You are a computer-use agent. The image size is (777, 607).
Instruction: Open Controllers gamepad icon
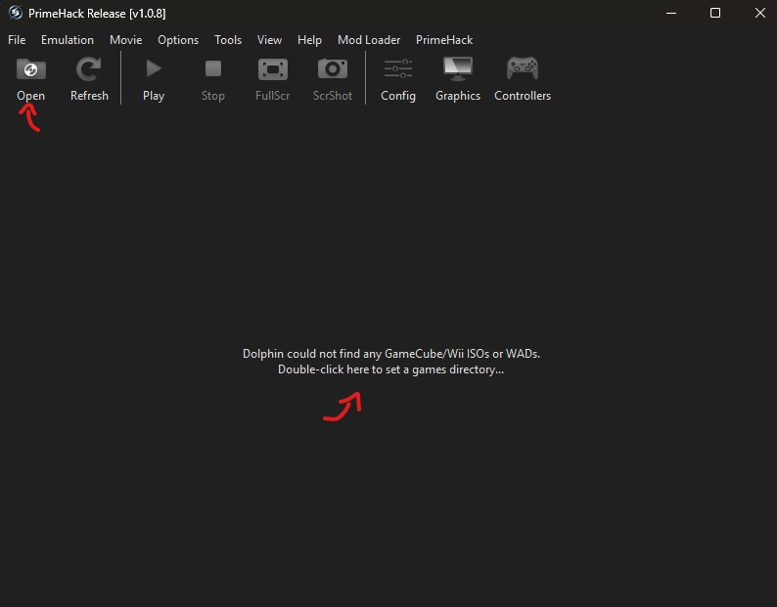(x=523, y=68)
